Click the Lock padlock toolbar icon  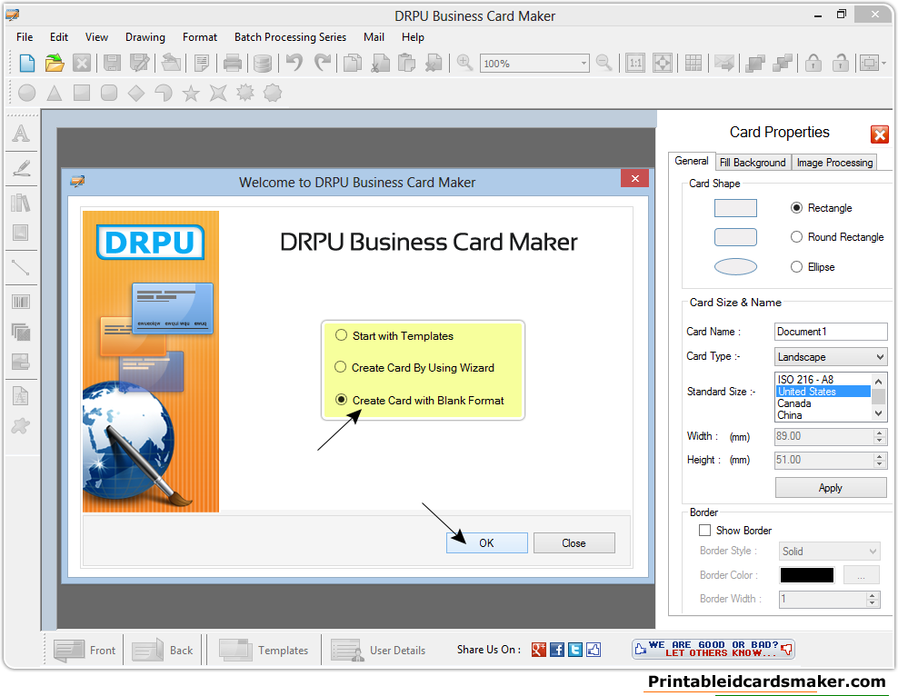(x=813, y=63)
